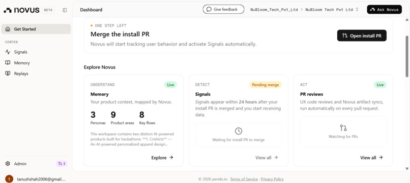
Task: Click the home icon beside Get Started
Action: [8, 29]
